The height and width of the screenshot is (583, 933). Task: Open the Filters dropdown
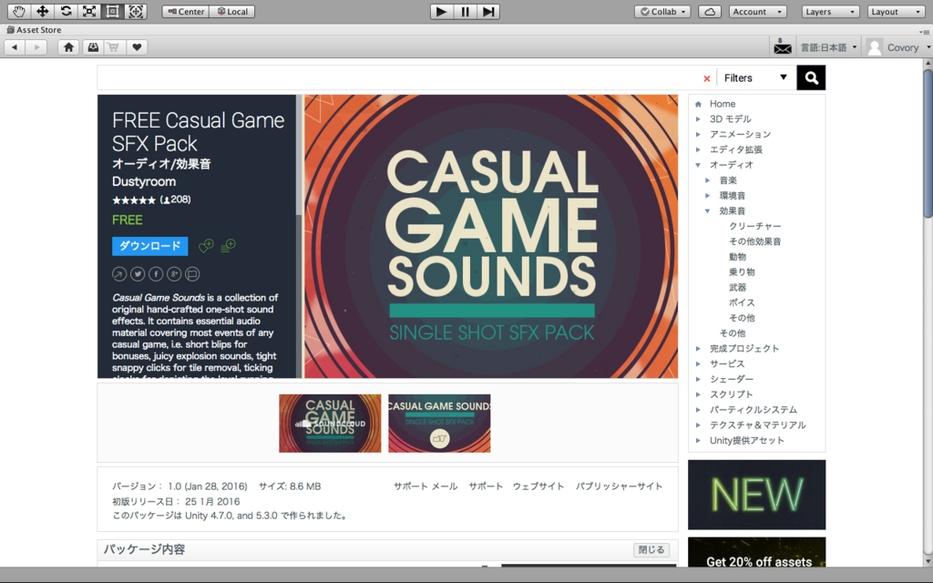click(755, 78)
